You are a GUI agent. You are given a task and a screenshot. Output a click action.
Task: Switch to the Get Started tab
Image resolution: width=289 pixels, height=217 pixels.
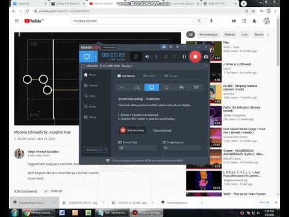click(x=126, y=76)
